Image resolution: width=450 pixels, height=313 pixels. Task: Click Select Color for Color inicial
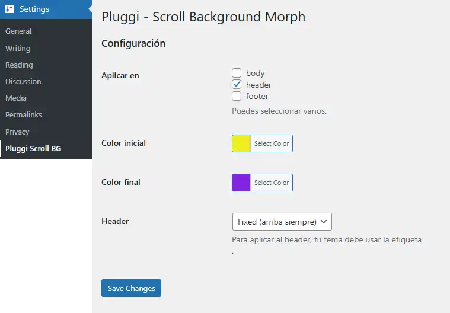pyautogui.click(x=272, y=143)
